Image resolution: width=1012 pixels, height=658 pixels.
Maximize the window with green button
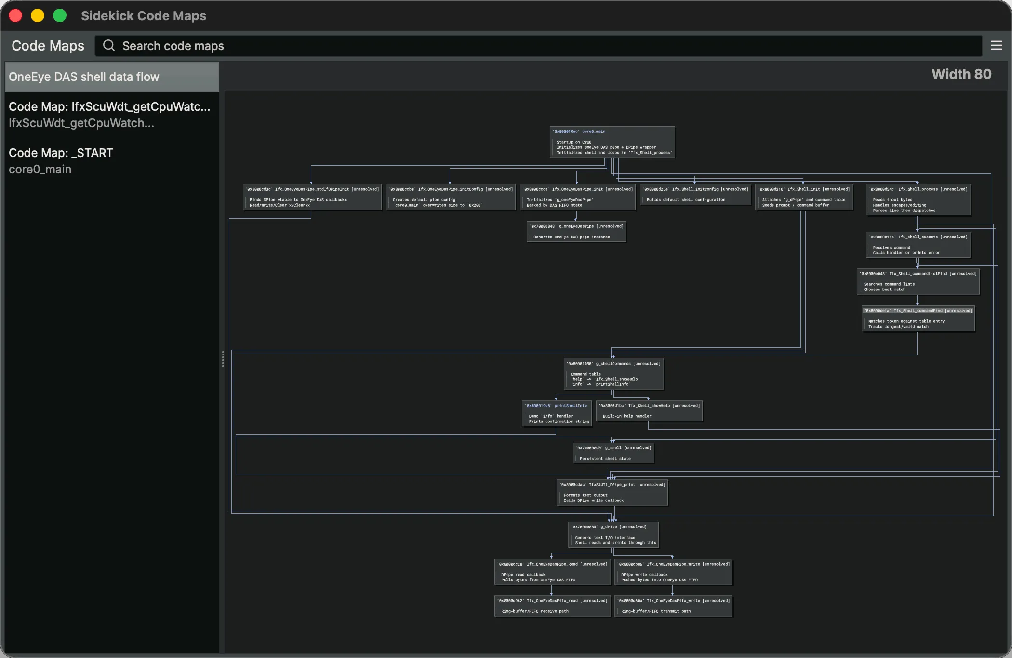[x=60, y=16]
